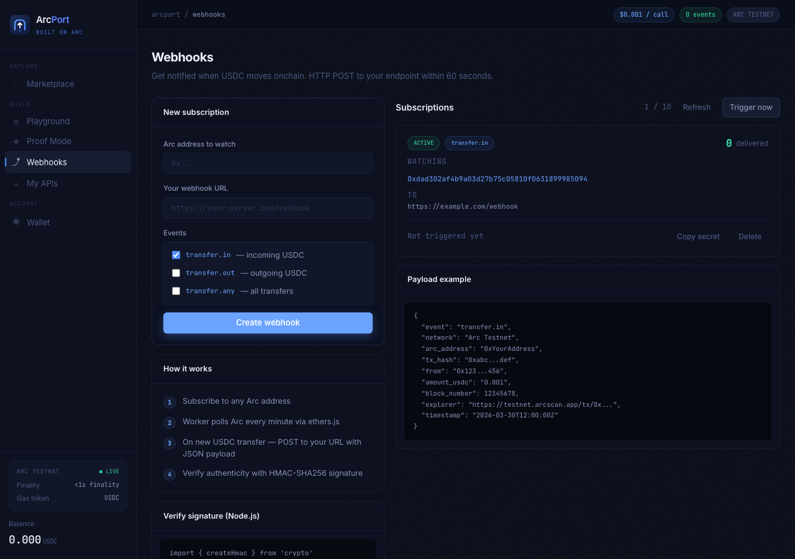Screen dimensions: 795x559
Task: Select Webhooks in the sidebar
Action: [68, 162]
